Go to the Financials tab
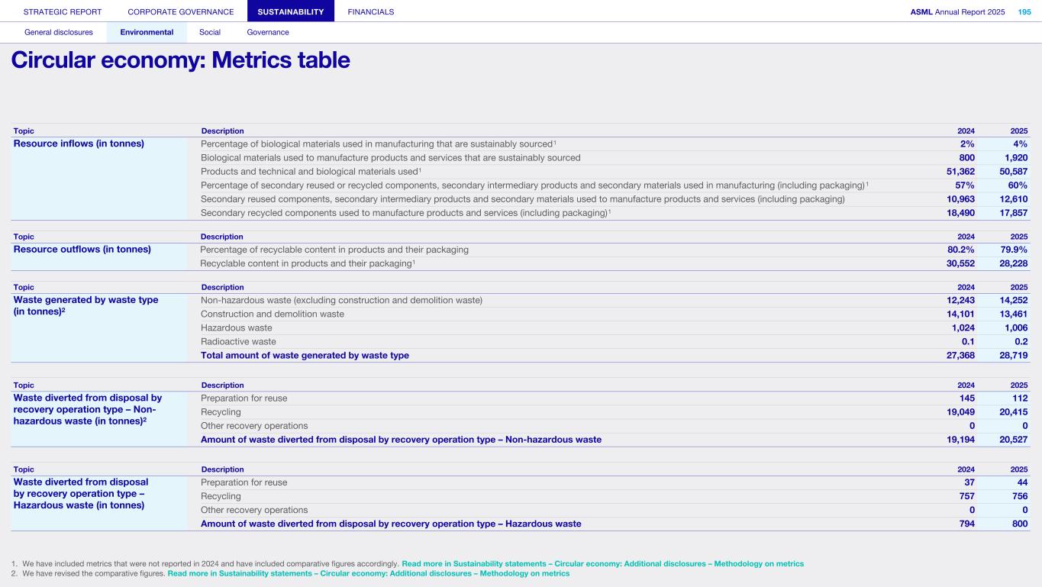This screenshot has width=1042, height=587. pos(371,11)
